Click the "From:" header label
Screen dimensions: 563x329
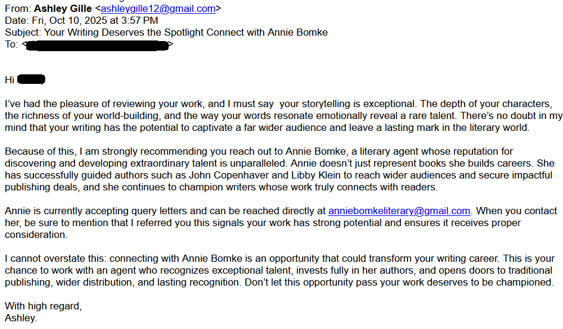pyautogui.click(x=18, y=8)
